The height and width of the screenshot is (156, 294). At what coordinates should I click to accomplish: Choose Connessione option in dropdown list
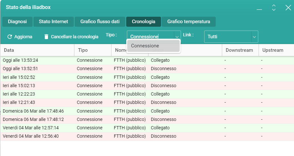click(153, 46)
